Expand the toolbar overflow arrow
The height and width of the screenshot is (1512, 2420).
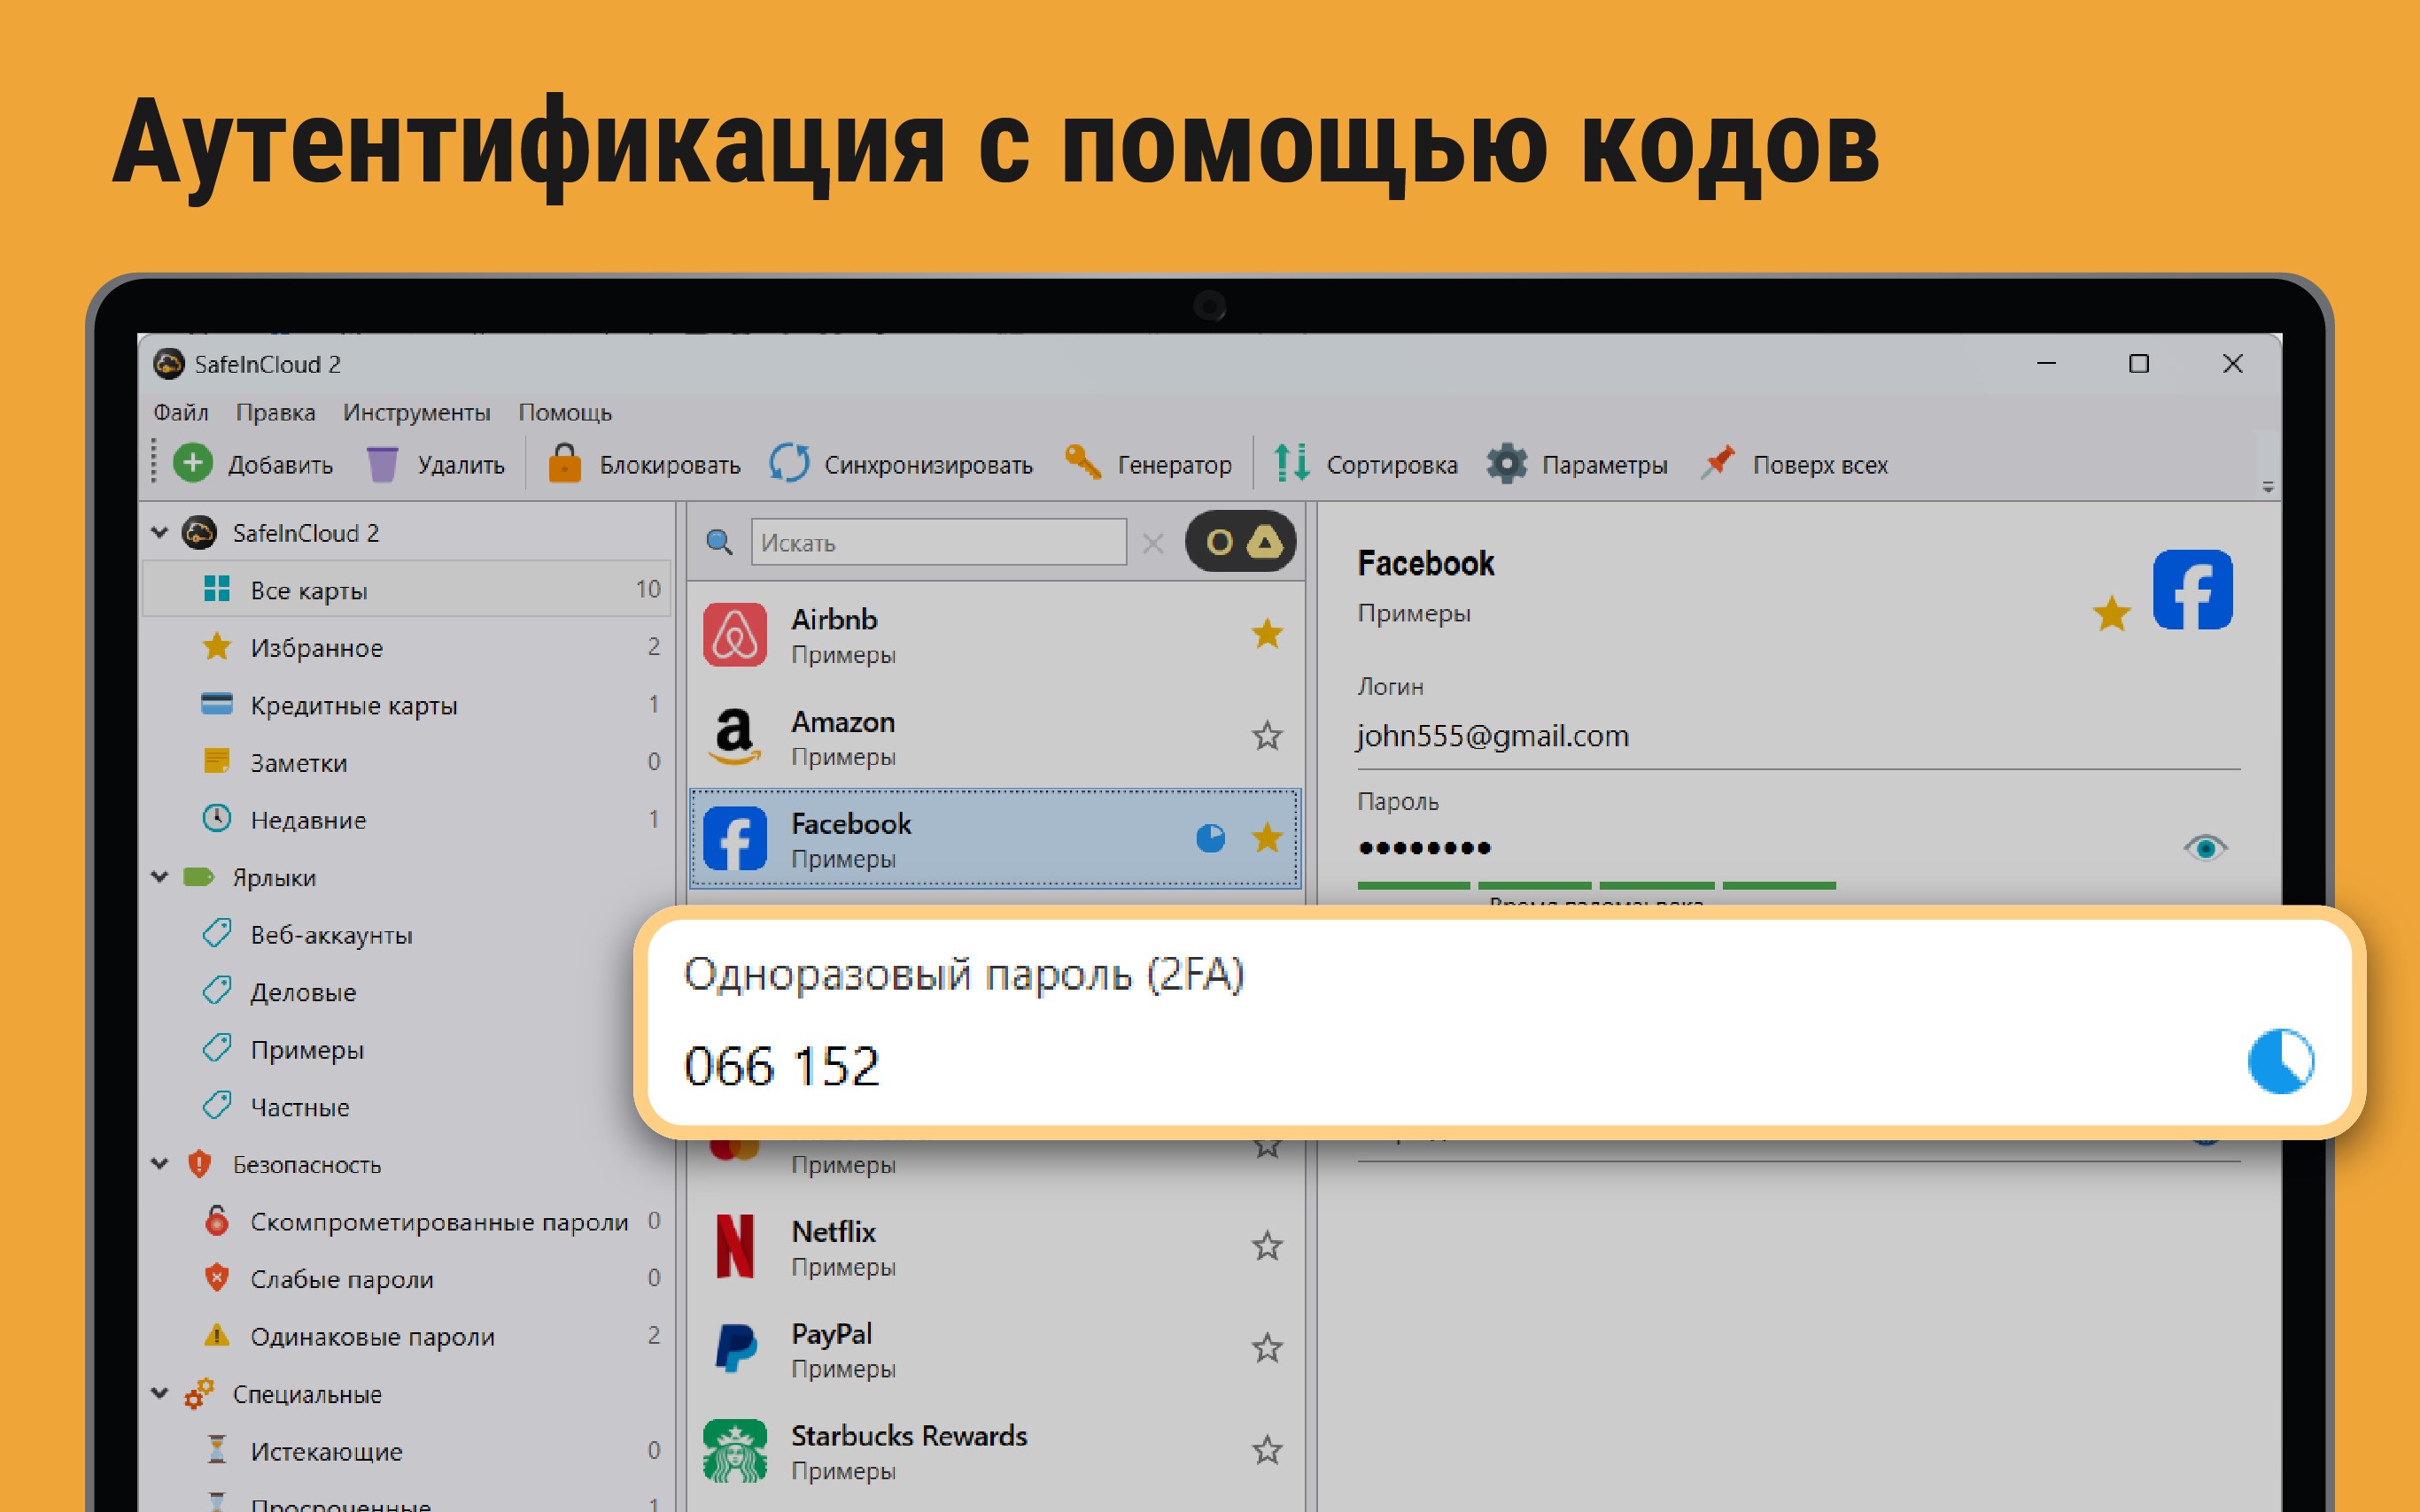2267,487
